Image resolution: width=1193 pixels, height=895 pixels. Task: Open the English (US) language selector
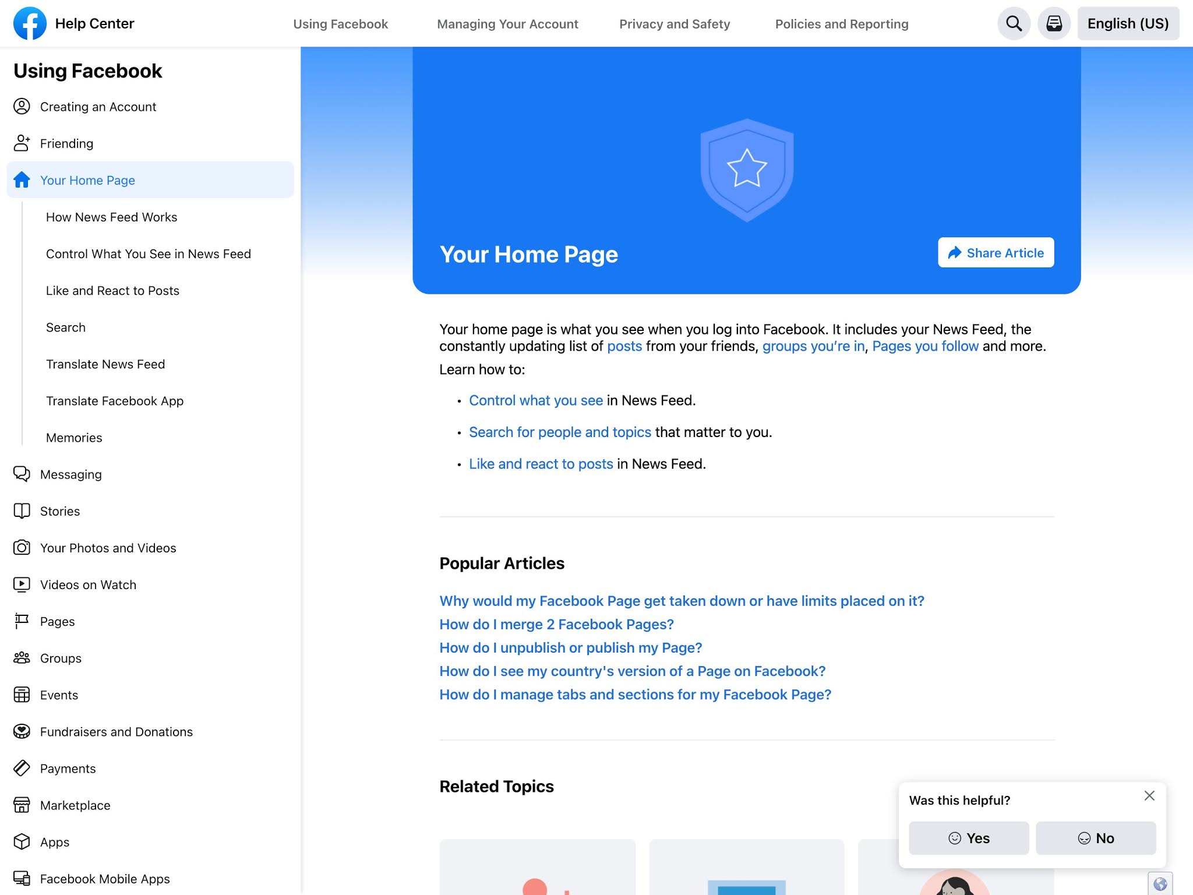(1128, 23)
